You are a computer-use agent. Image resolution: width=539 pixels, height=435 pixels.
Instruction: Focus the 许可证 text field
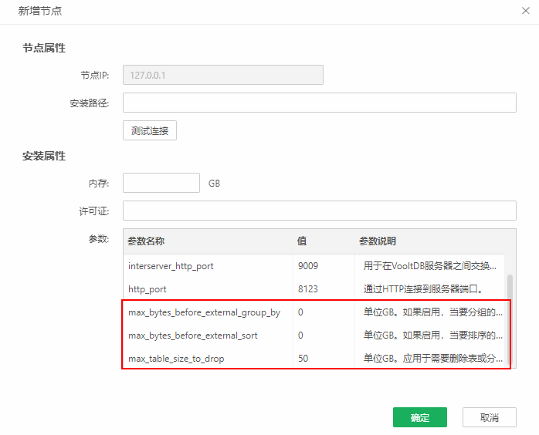point(319,211)
